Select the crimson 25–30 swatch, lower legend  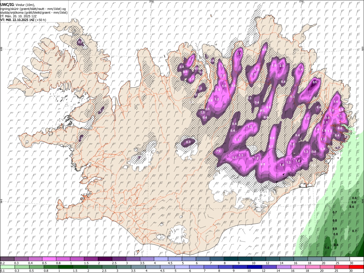pos(342,267)
